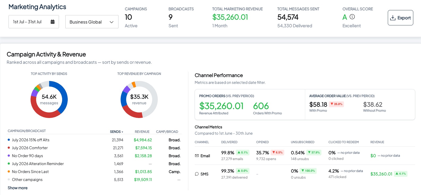Click the Sends sort arrow indicator
This screenshot has height=195, width=421.
point(122,132)
